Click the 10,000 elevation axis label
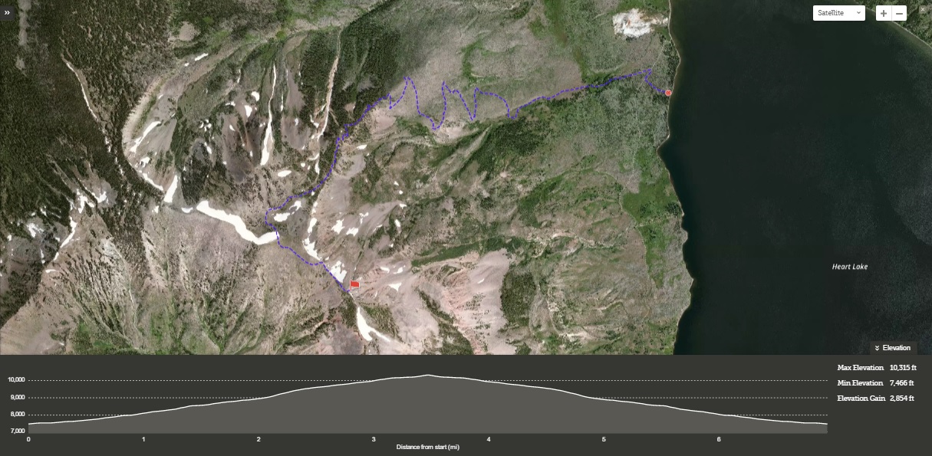The image size is (932, 456). 16,380
